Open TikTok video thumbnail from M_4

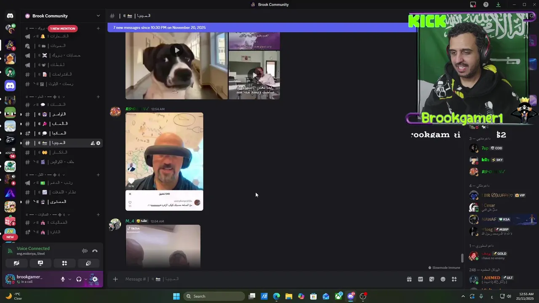pos(163,246)
